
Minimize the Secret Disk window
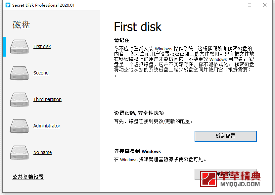[x=234, y=5]
